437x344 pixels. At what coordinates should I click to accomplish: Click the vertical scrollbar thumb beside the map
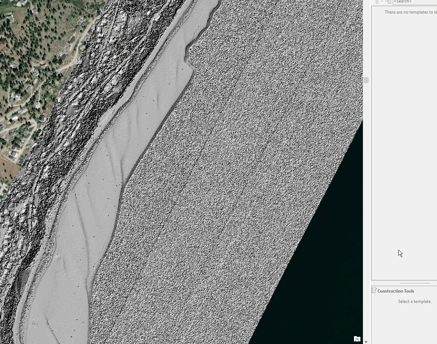[x=366, y=80]
